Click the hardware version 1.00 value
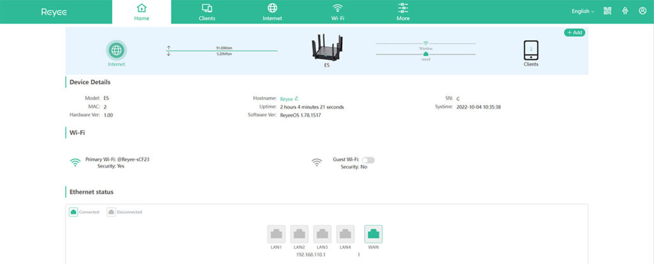Screen dimensions: 654x264 pos(108,115)
